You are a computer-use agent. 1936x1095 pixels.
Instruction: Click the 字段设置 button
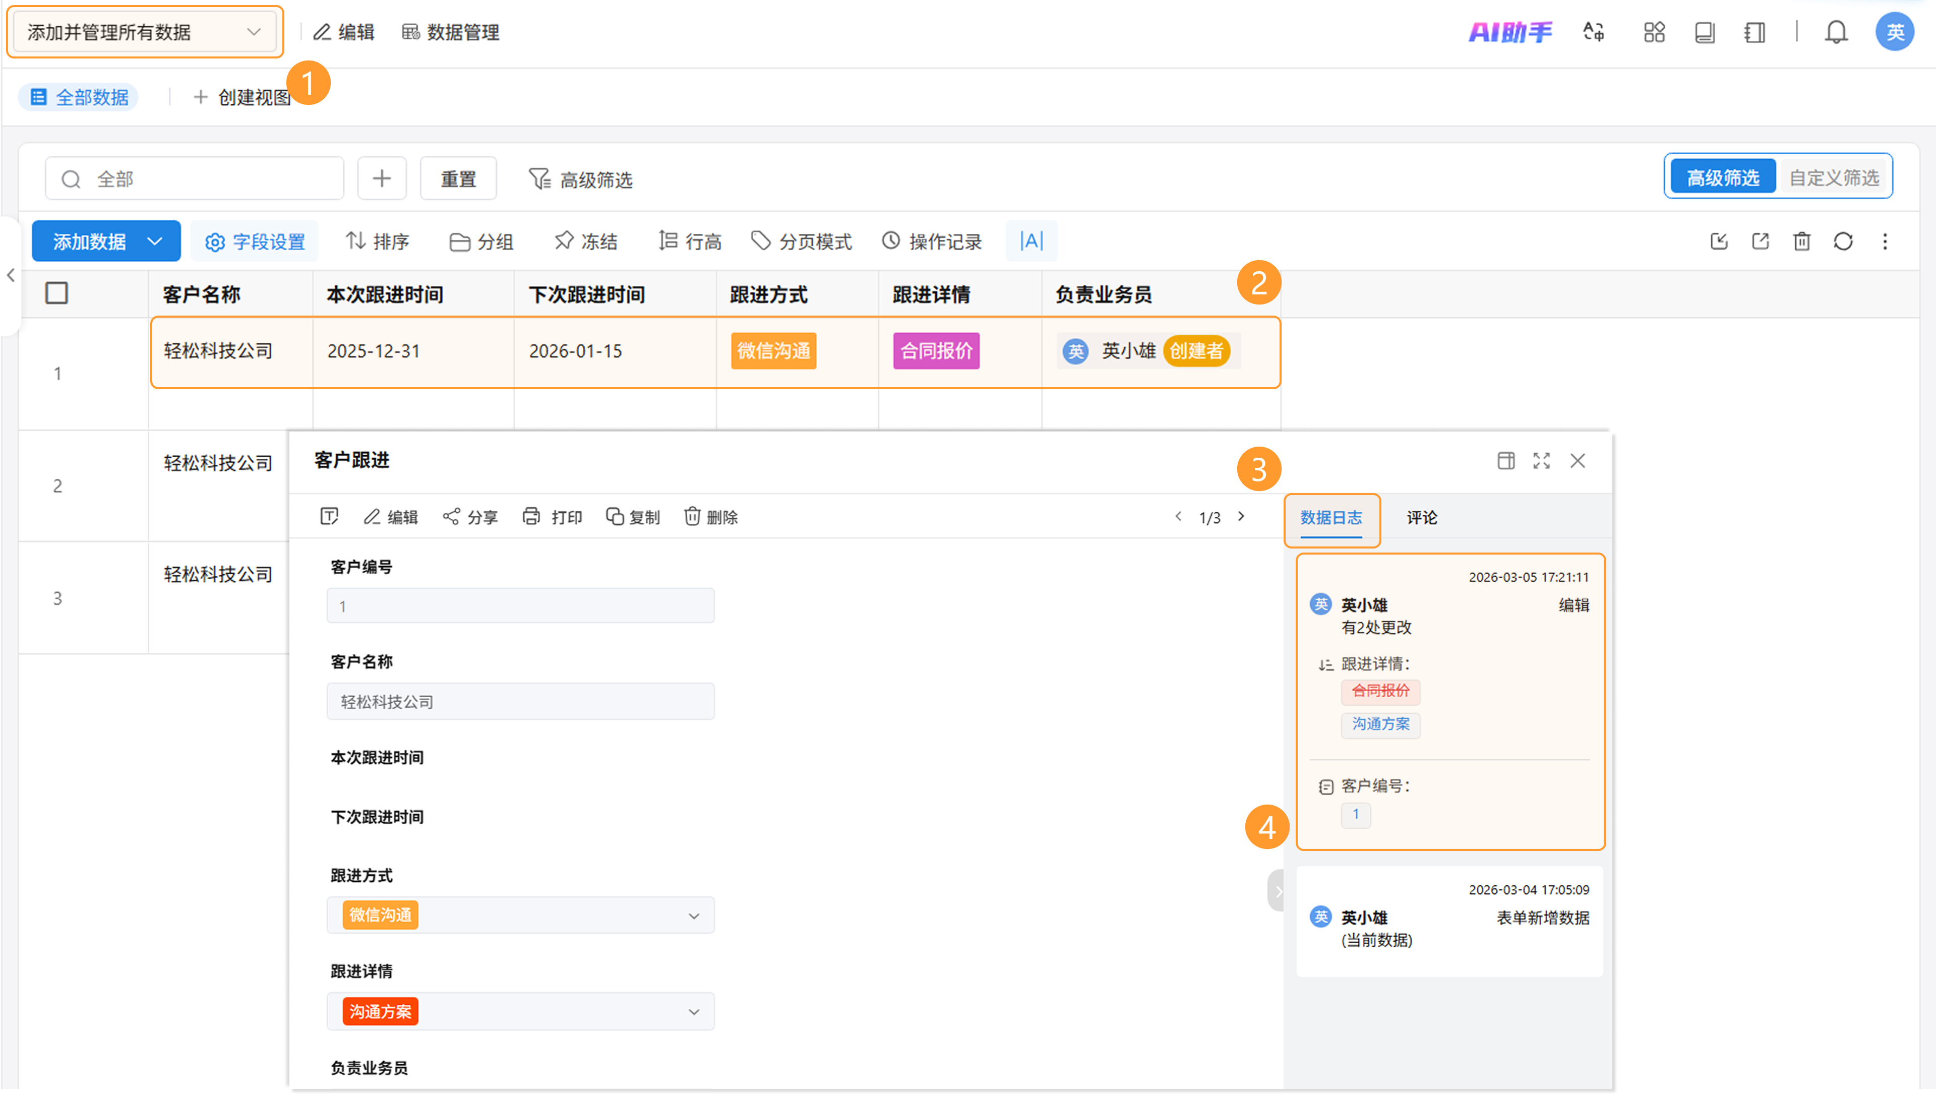click(x=255, y=241)
